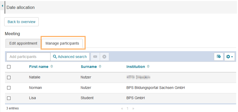Focus the Add participants input field

(28, 57)
